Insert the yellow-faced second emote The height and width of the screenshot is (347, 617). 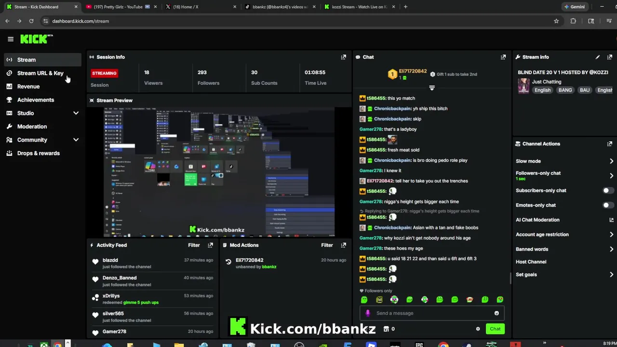(x=379, y=300)
